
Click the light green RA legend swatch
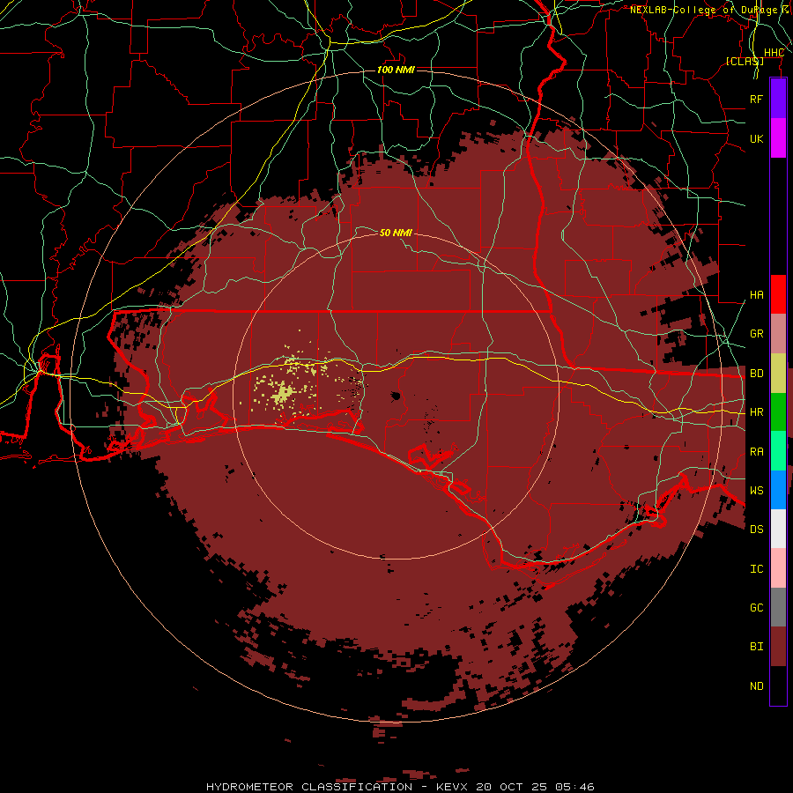coord(778,451)
